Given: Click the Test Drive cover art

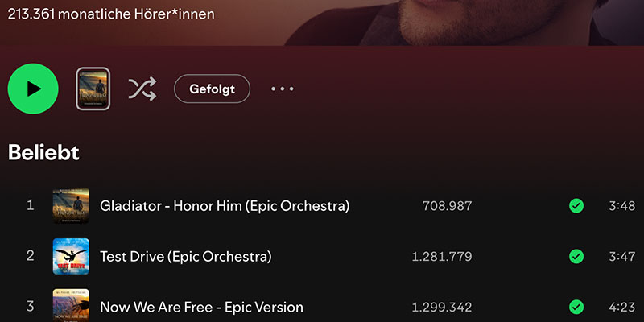Looking at the screenshot, I should [x=71, y=257].
